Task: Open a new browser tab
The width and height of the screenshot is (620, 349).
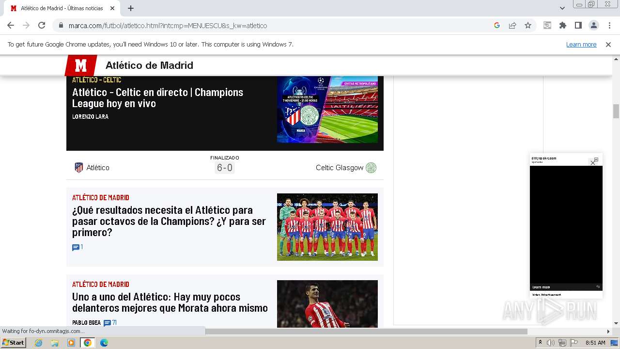Action: point(131,8)
